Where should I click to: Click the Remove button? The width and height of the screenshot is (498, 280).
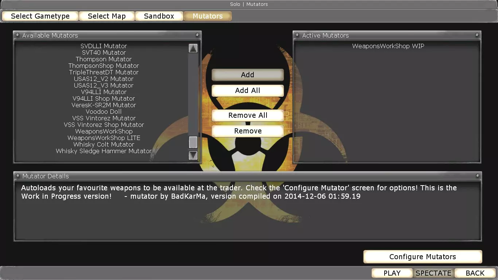click(x=248, y=131)
